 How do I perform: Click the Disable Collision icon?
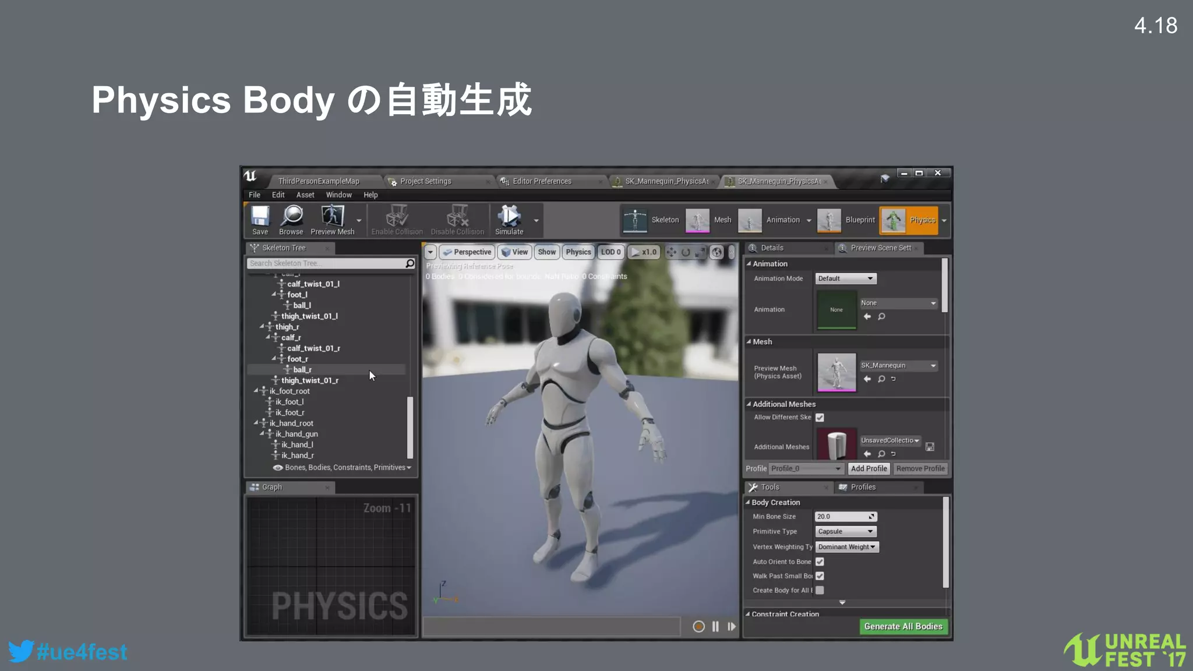pyautogui.click(x=457, y=220)
